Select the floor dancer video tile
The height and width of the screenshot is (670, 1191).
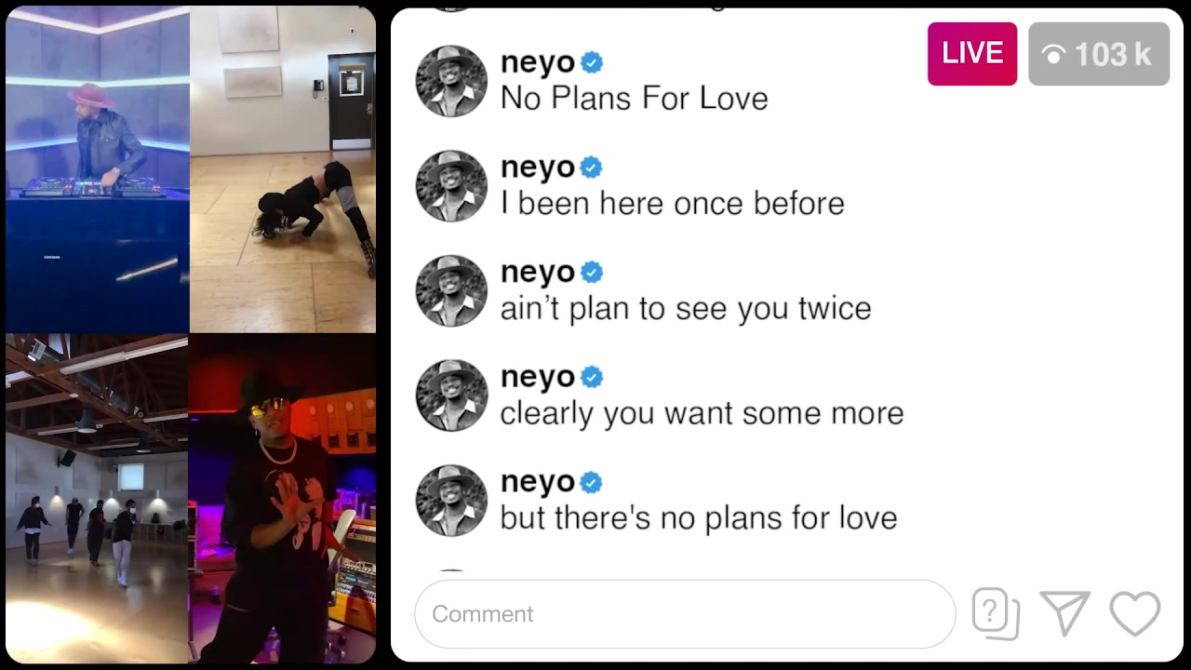pos(283,169)
